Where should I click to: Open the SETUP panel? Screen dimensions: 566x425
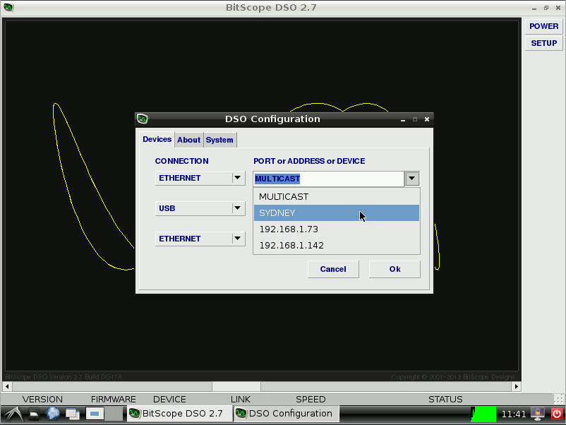point(543,43)
